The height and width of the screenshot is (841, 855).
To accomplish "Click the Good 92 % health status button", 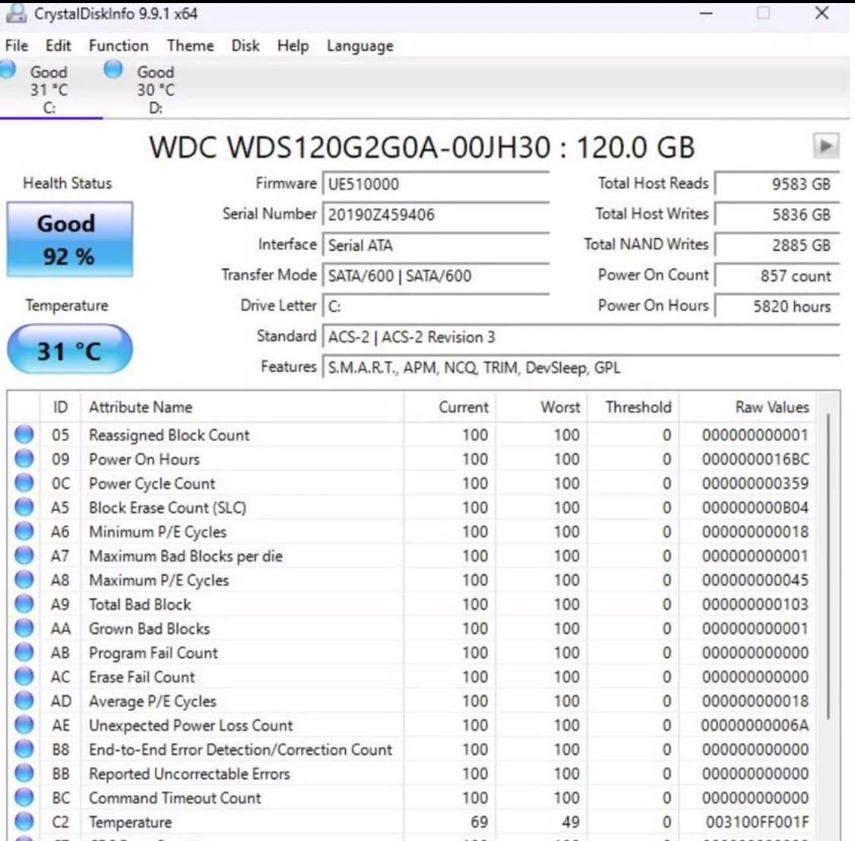I will click(x=69, y=240).
